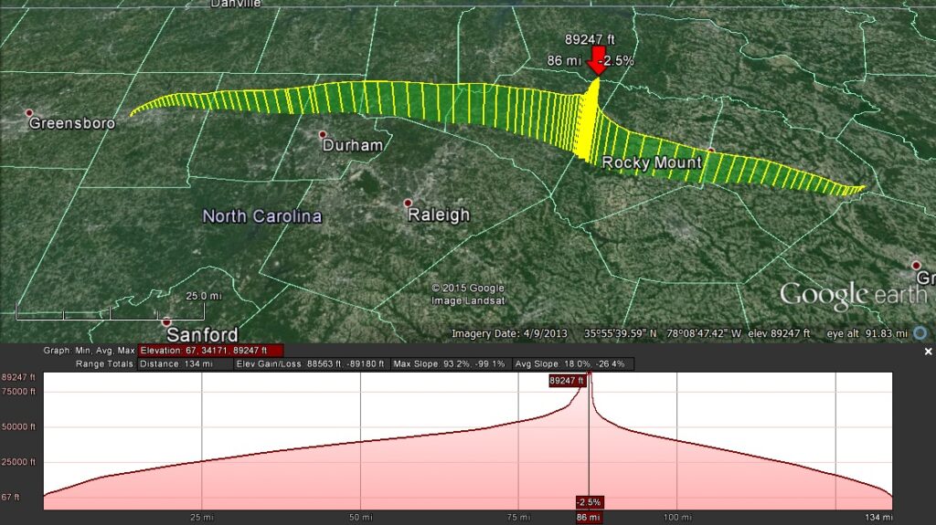Click the -2.5% slope tag on graph
The width and height of the screenshot is (936, 525).
pos(589,502)
